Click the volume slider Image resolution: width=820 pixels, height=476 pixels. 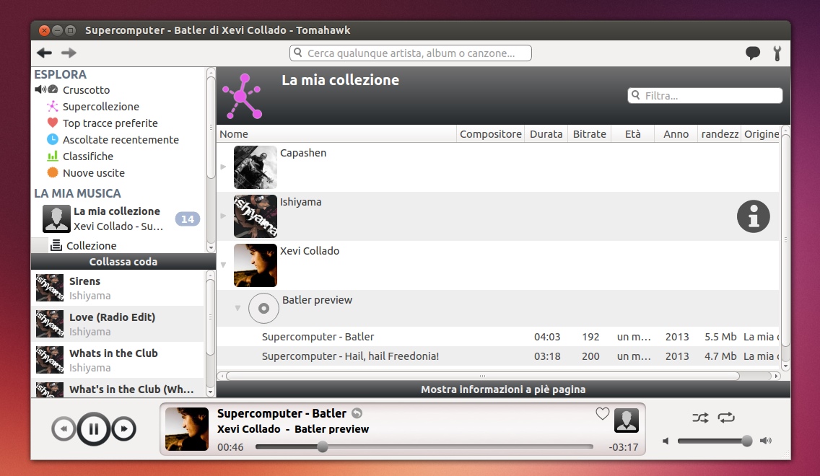pos(715,441)
